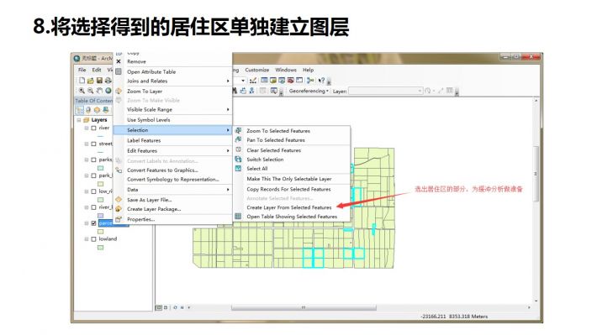This screenshot has height=335, width=597.
Task: Click the horizontal scrollbar under the map
Action: click(304, 307)
